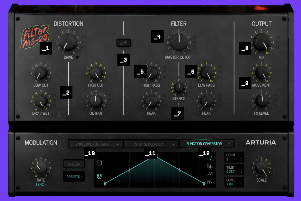The width and height of the screenshot is (301, 201).
Task: Select the envelope start point handle
Action: click(x=105, y=184)
